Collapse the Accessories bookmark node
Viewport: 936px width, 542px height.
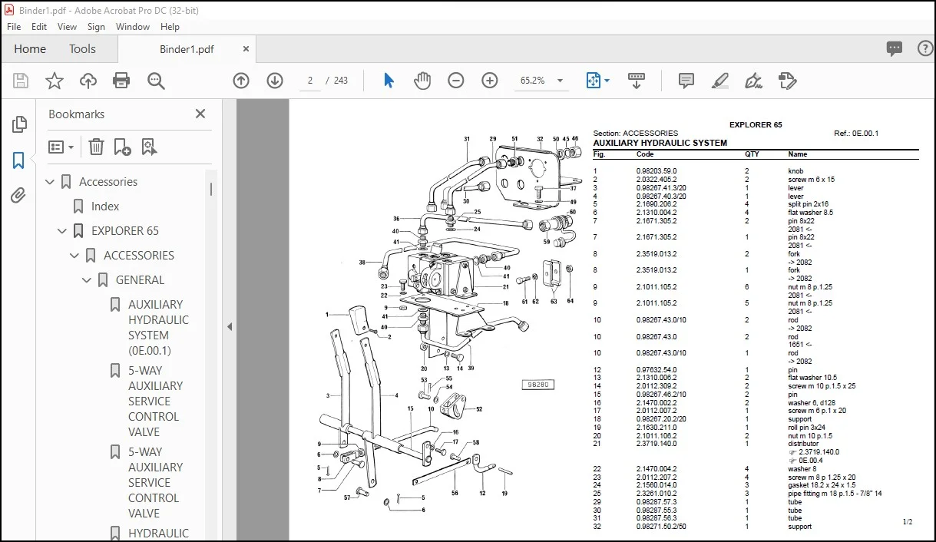click(x=50, y=182)
